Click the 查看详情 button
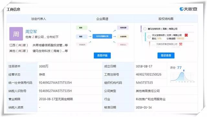The width and height of the screenshot is (207, 117). [102, 55]
